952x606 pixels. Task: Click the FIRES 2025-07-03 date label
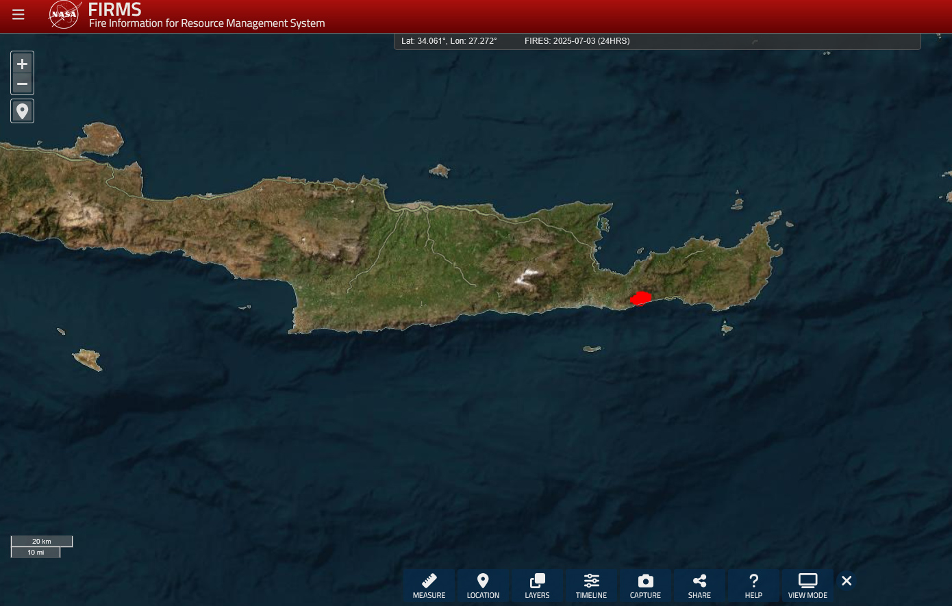click(577, 41)
